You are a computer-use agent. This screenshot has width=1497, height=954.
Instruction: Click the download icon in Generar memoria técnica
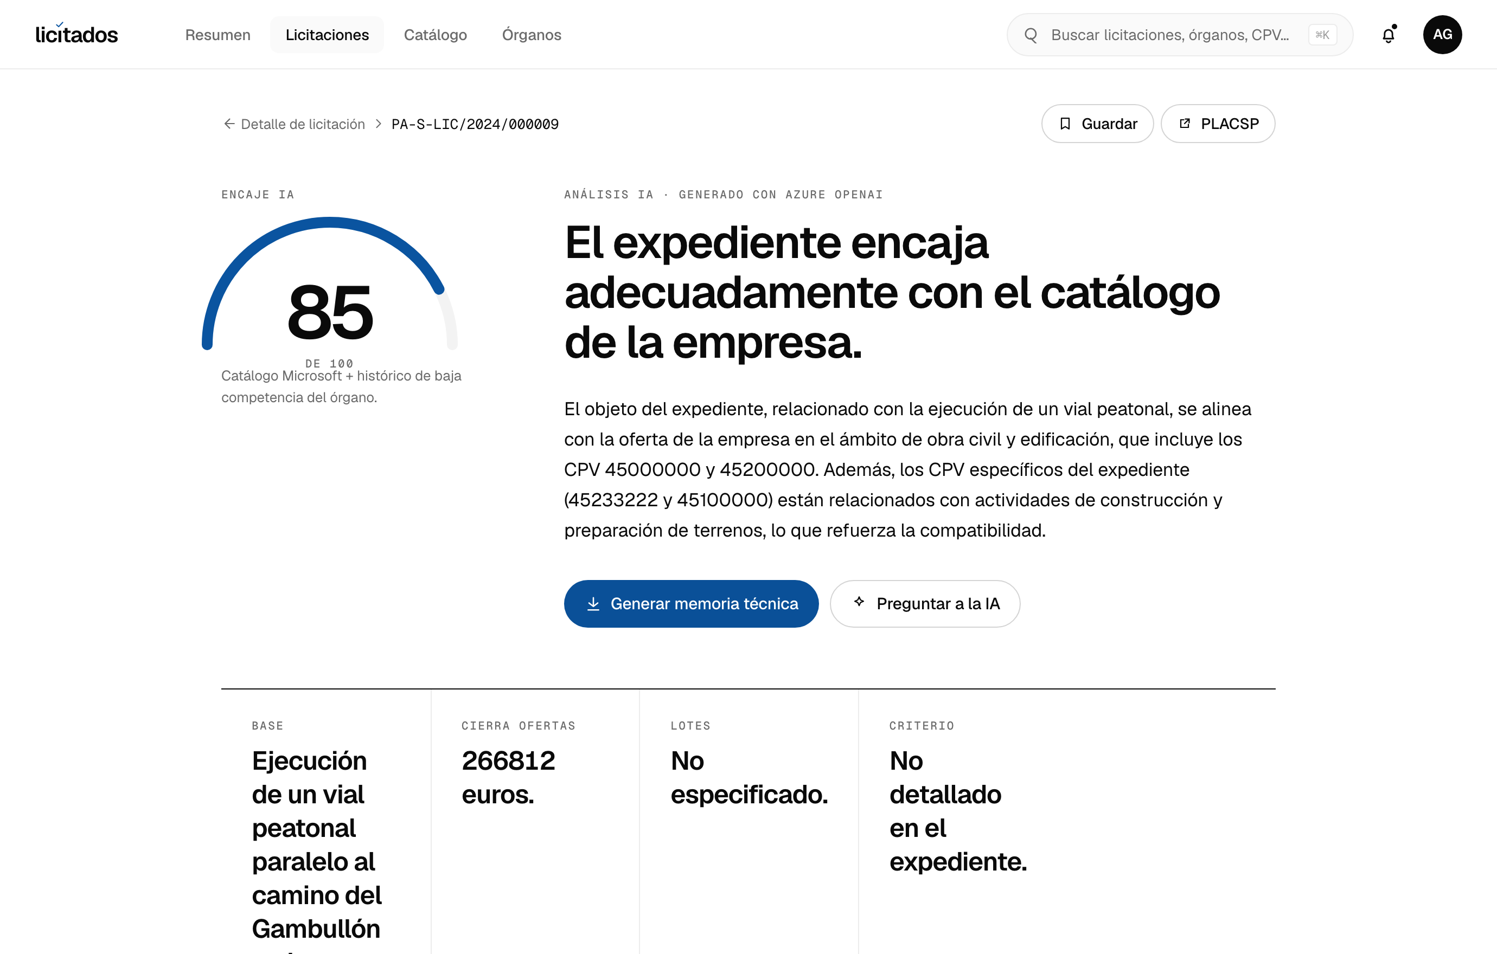[593, 604]
